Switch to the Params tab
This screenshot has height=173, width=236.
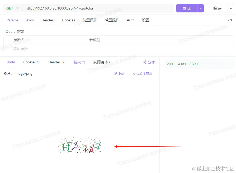click(x=12, y=20)
